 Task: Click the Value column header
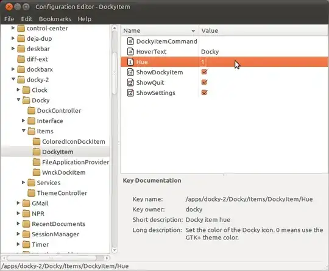[264, 30]
